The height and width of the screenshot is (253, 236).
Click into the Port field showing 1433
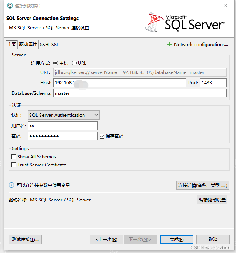click(x=213, y=83)
